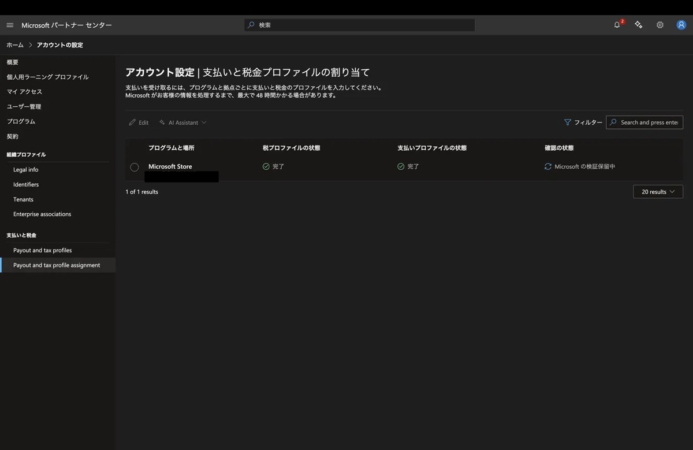Click 支払いと税金 section heading
Image resolution: width=693 pixels, height=450 pixels.
(21, 235)
